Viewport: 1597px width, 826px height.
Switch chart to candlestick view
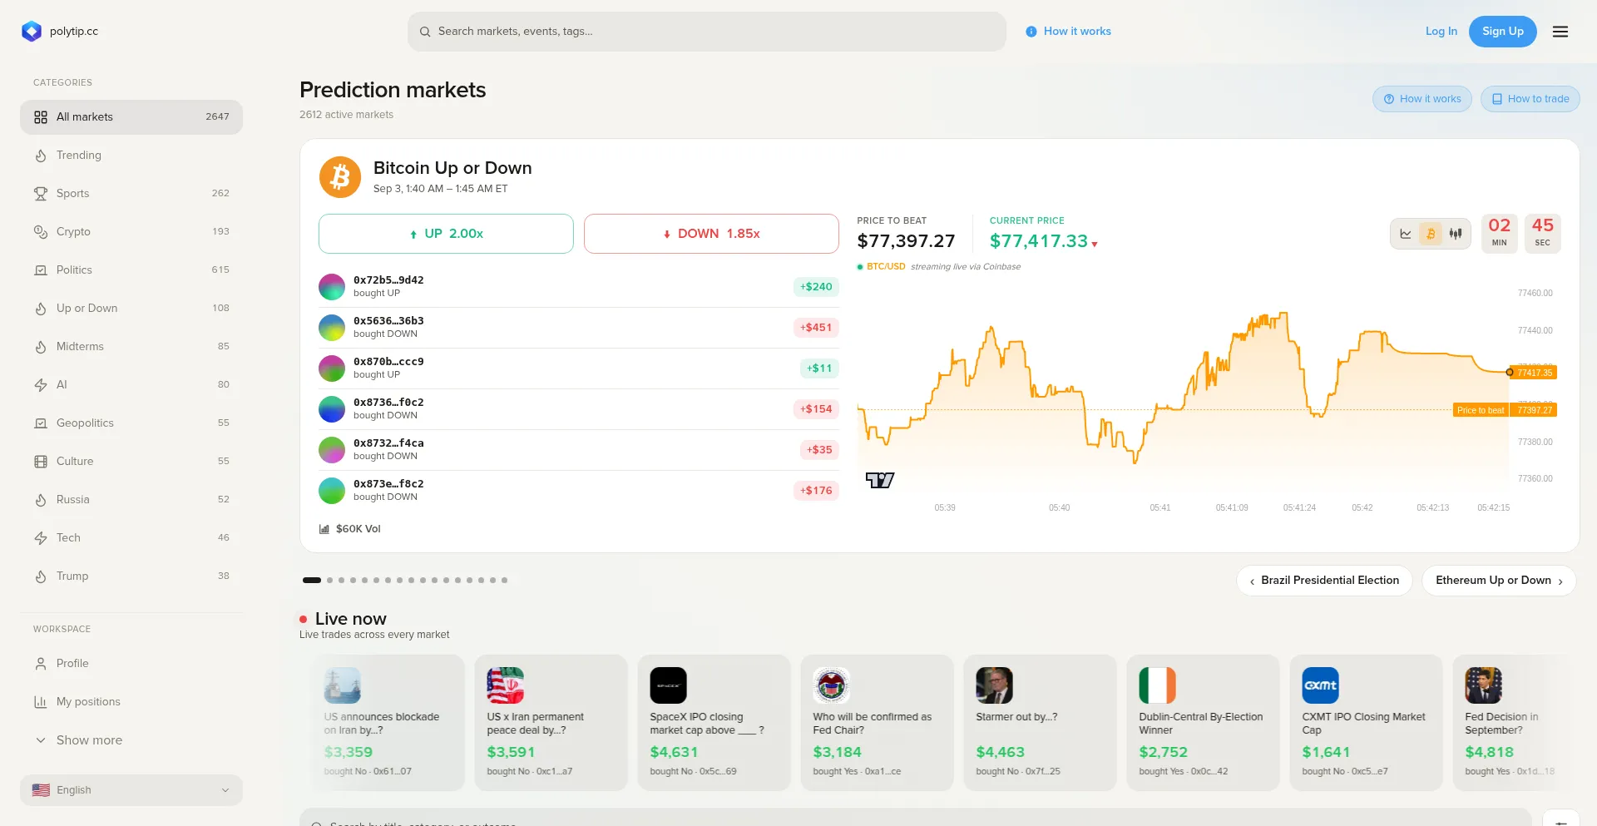(x=1456, y=234)
